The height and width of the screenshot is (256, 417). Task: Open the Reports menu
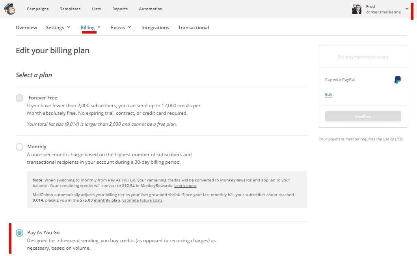[120, 9]
